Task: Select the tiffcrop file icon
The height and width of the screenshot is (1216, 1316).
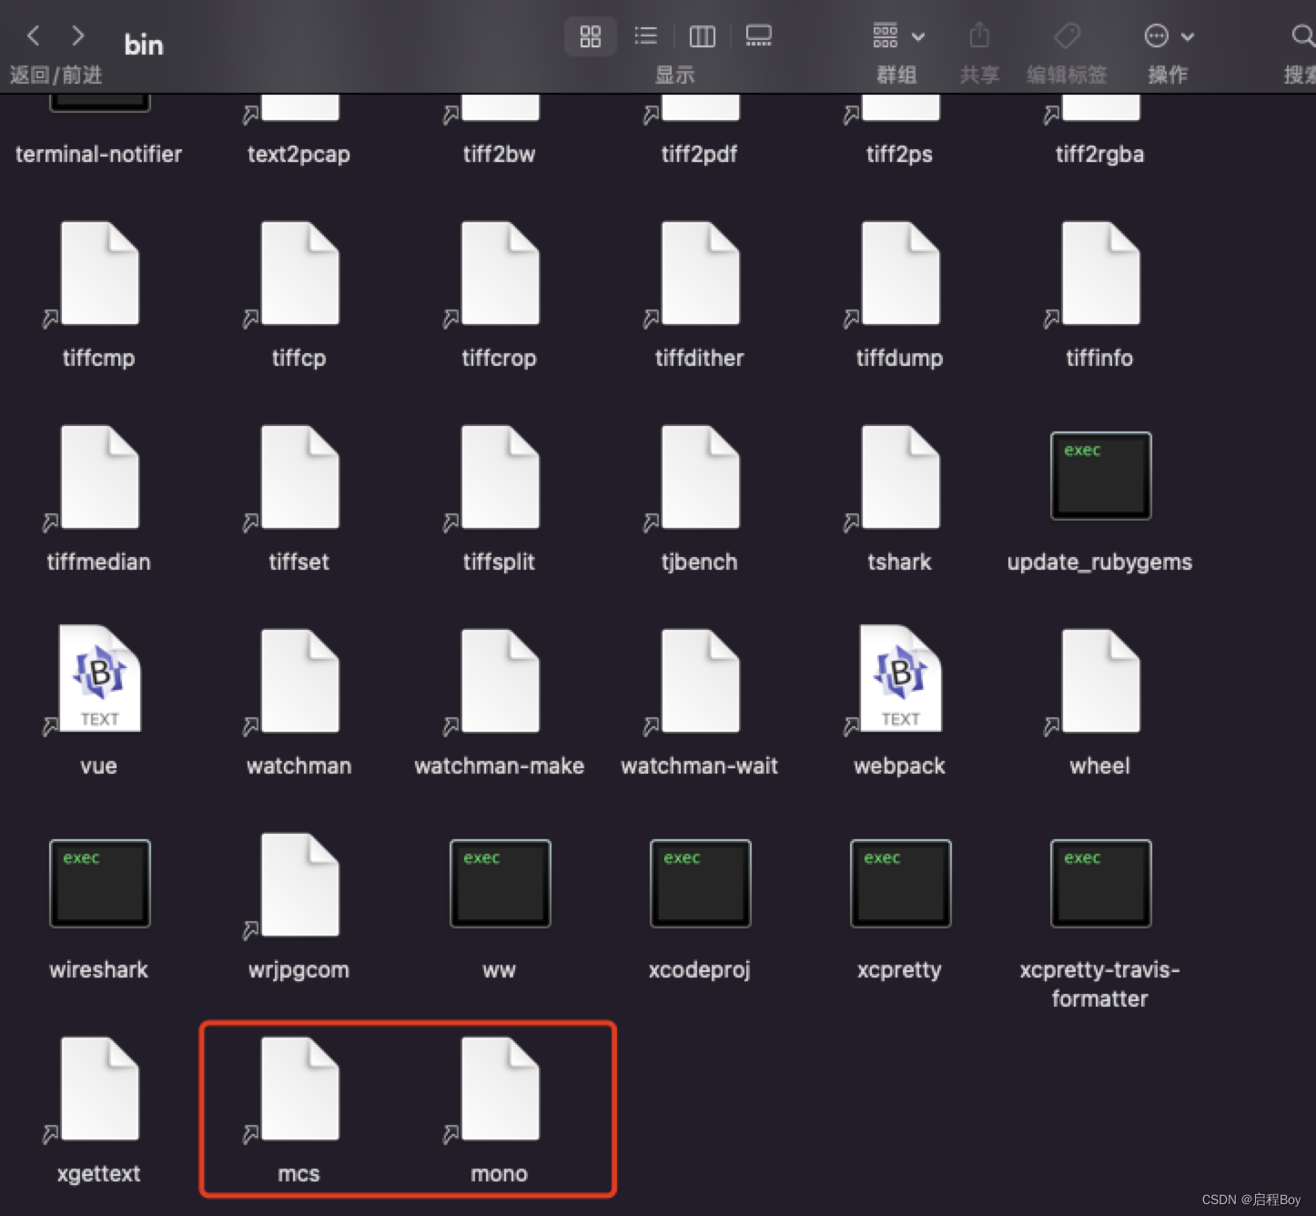Action: click(500, 273)
